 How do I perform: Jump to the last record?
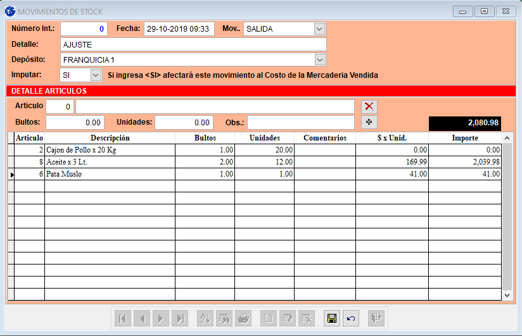click(180, 319)
